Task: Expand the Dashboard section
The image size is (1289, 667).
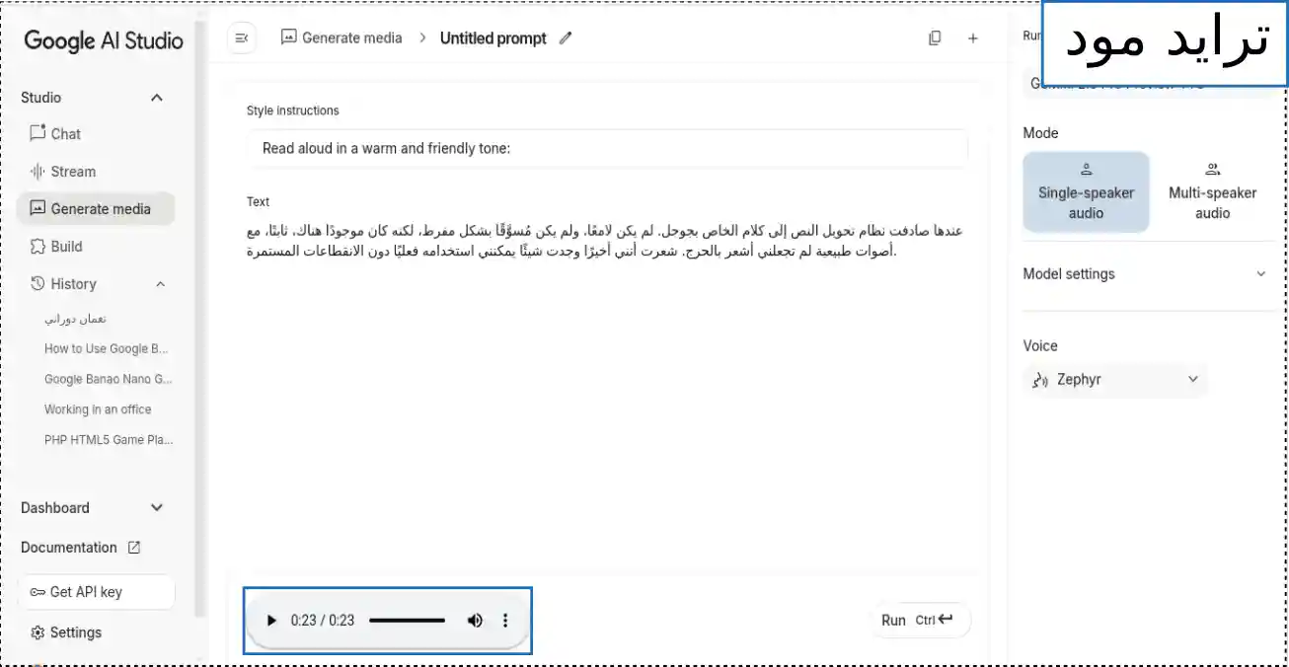Action: click(156, 508)
